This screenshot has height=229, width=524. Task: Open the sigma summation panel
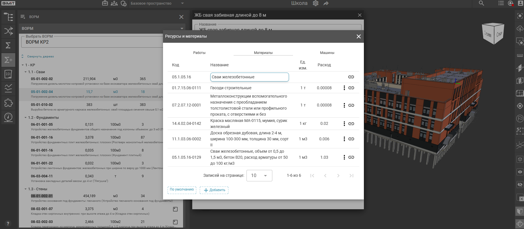8,45
